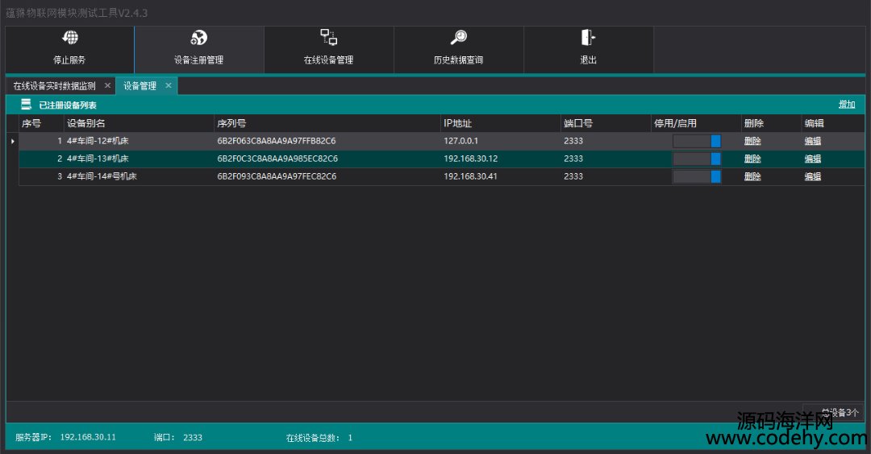The height and width of the screenshot is (454, 871).
Task: Close the 在线设备实时数据监测 tab
Action: pos(108,85)
